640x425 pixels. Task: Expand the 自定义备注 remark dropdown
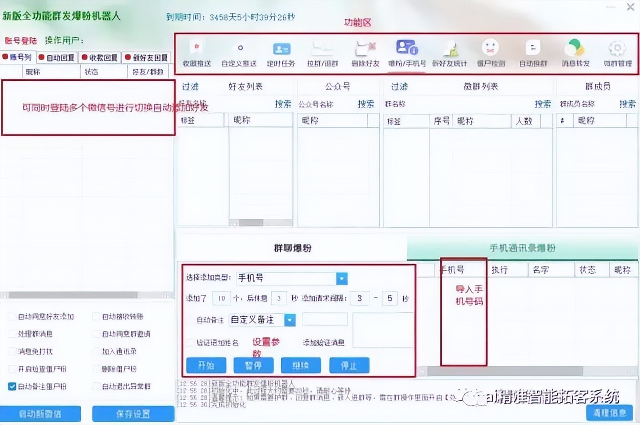click(290, 320)
